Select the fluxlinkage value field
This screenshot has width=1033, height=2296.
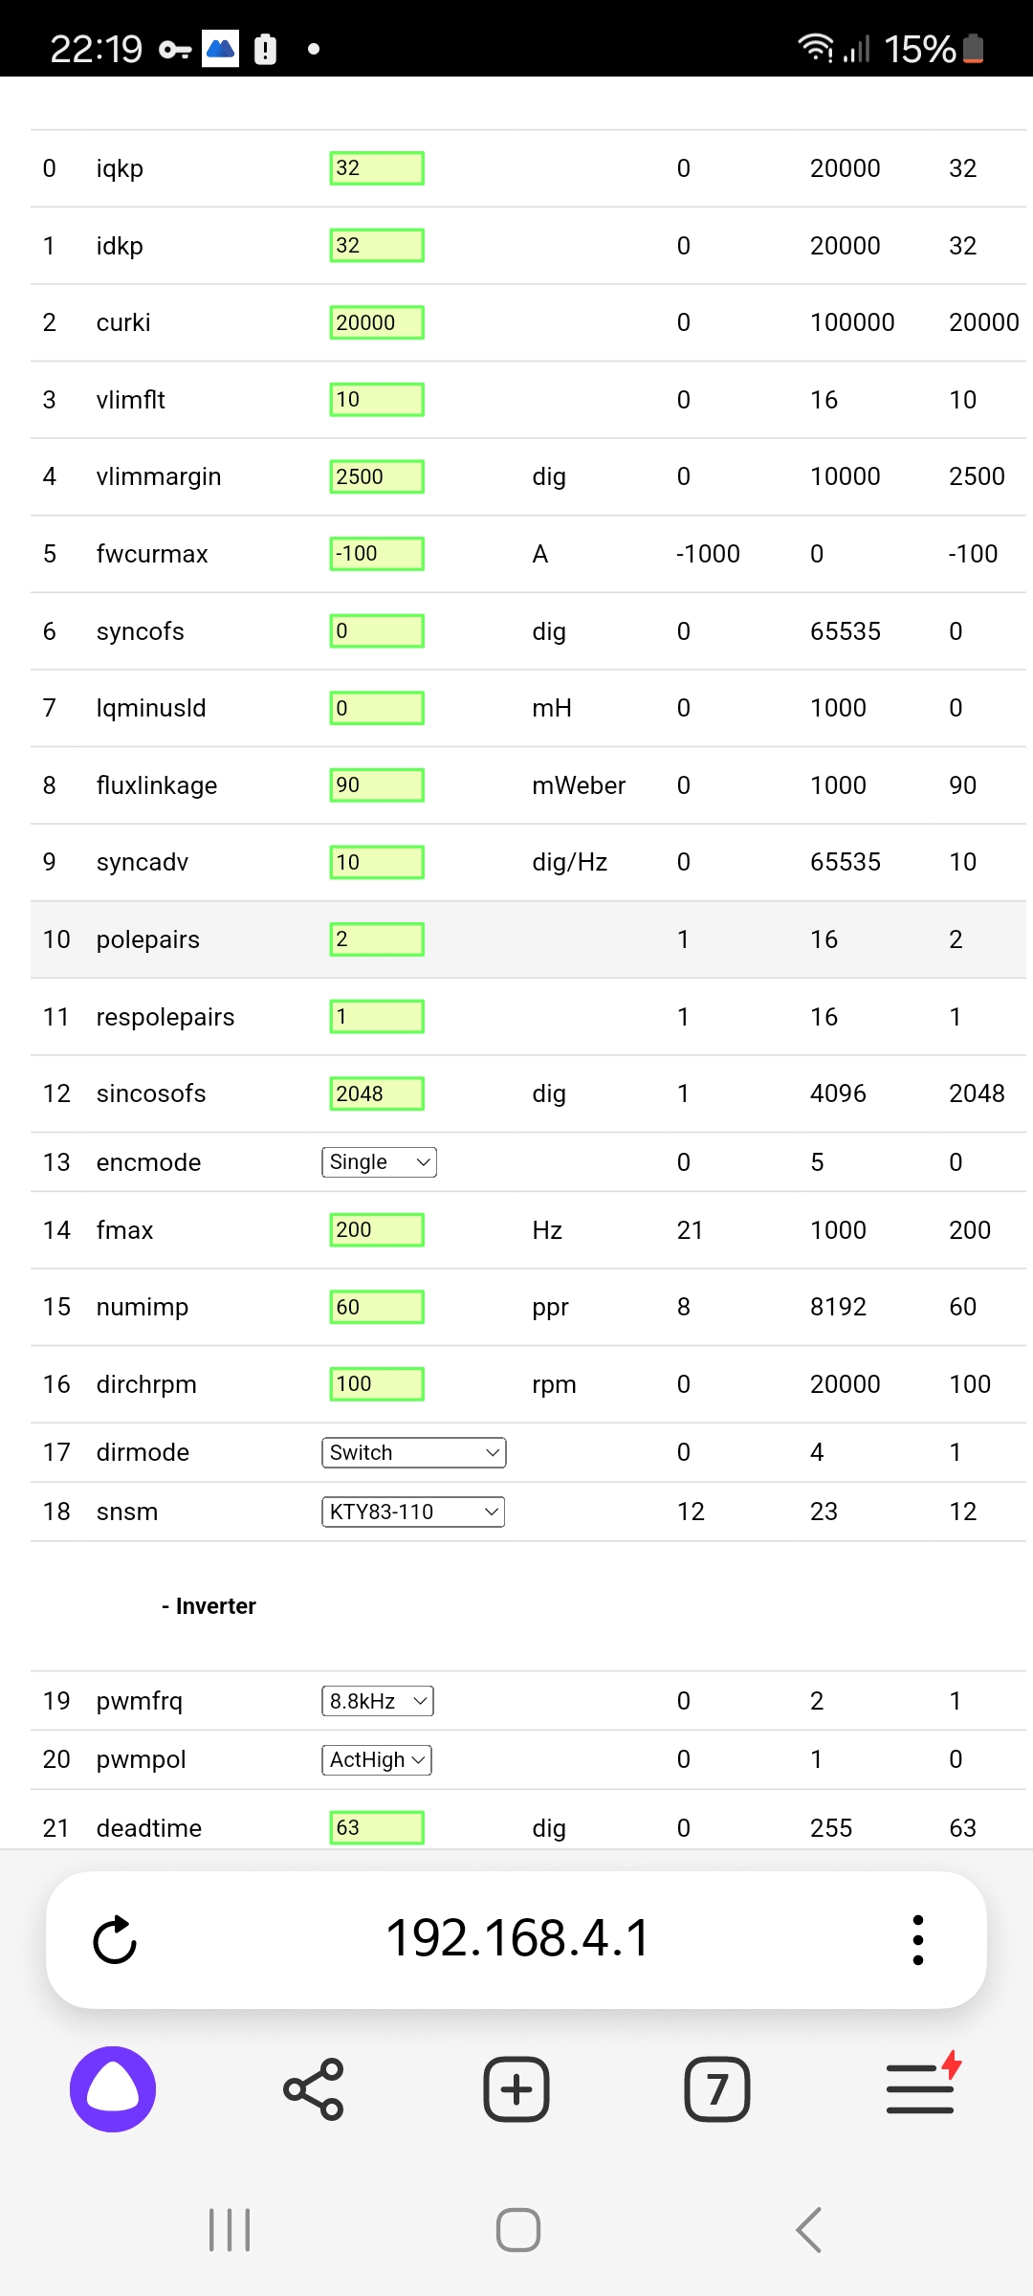click(377, 785)
